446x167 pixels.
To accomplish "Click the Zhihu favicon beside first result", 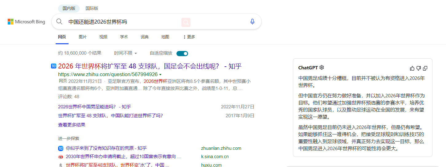I will pos(53,66).
